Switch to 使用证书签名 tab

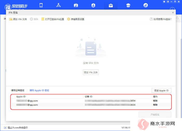tap(18, 90)
